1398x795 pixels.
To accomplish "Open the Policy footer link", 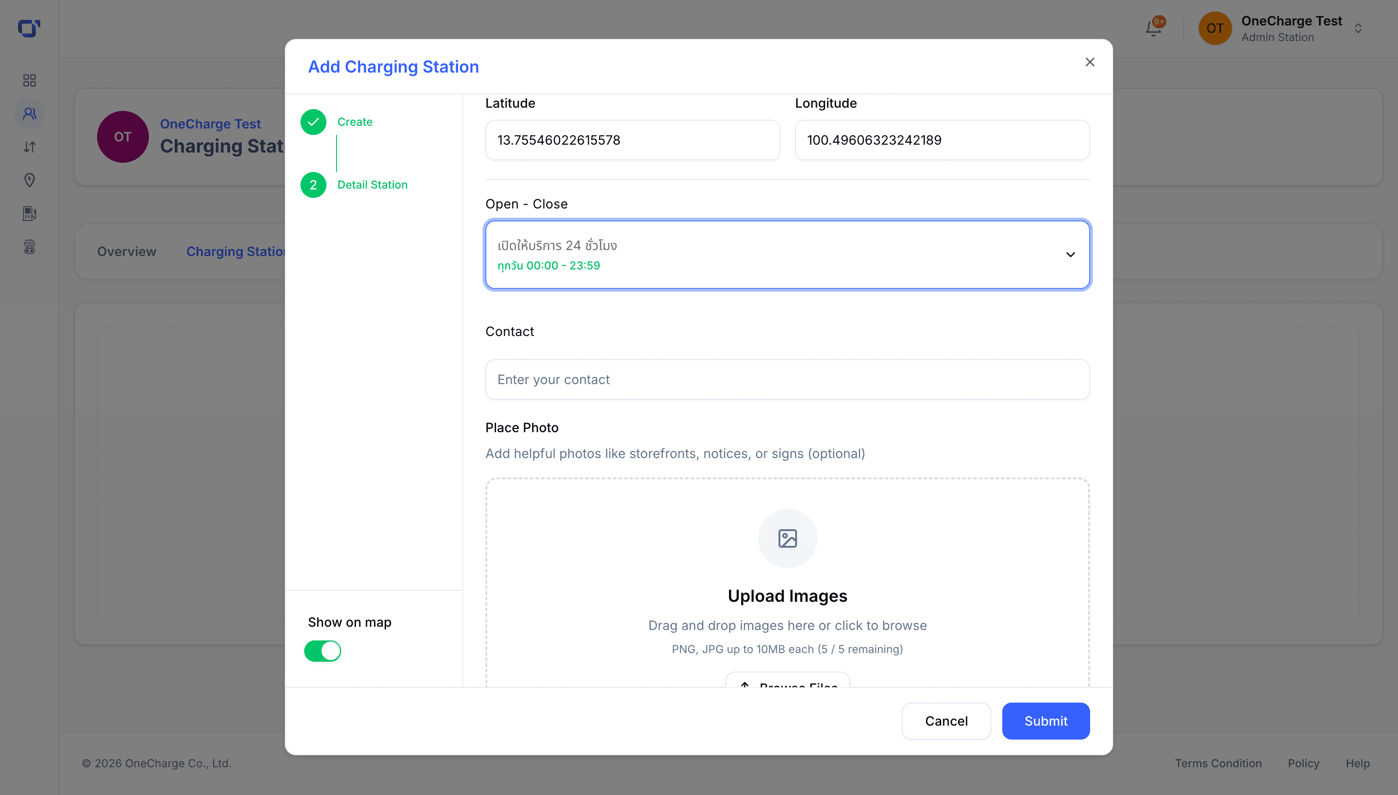I will click(x=1303, y=763).
